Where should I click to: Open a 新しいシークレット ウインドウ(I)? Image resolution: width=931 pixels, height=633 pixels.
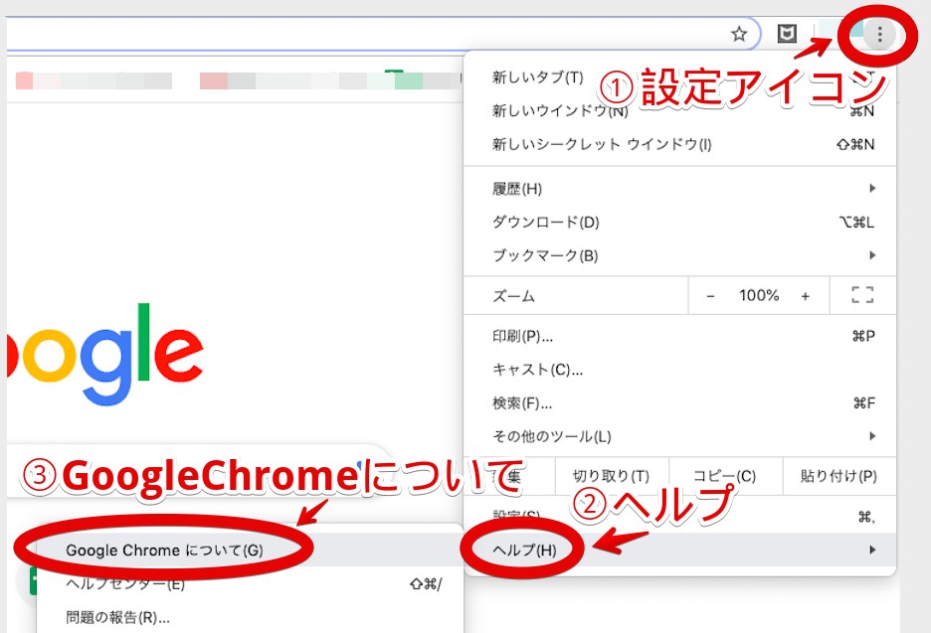click(602, 144)
